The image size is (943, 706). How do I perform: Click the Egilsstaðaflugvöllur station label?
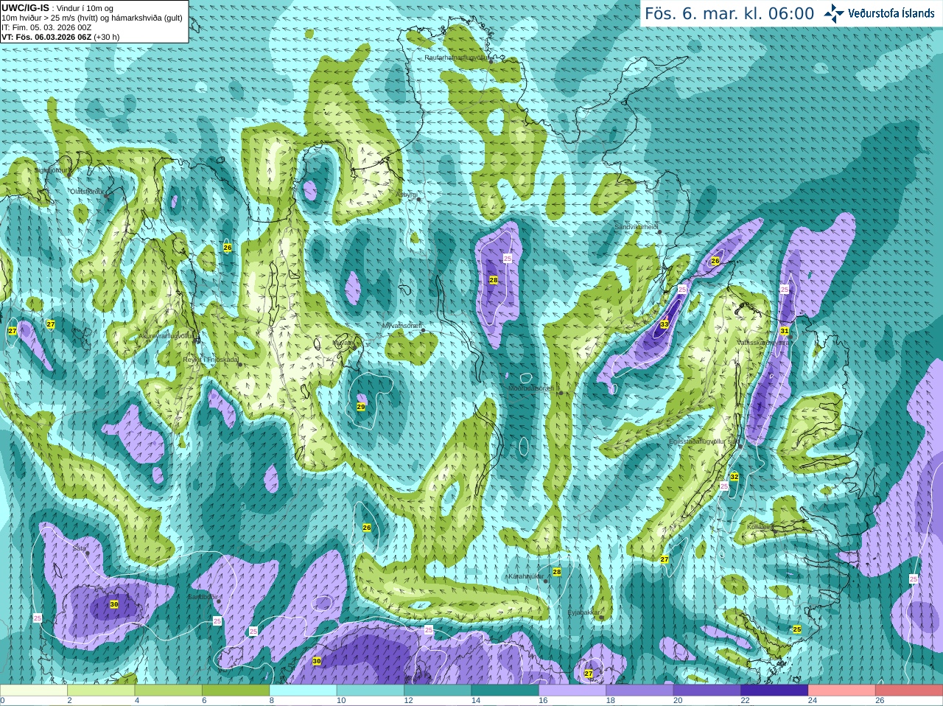pyautogui.click(x=704, y=441)
